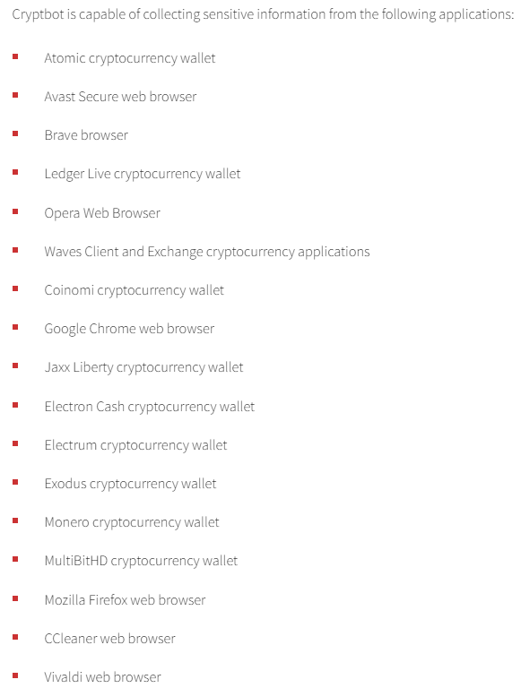Image resolution: width=521 pixels, height=688 pixels.
Task: Click the bullet next to Jaxx Liberty entry
Action: pyautogui.click(x=15, y=365)
